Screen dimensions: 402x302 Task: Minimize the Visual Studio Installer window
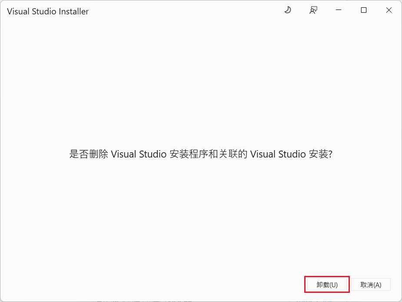(339, 10)
